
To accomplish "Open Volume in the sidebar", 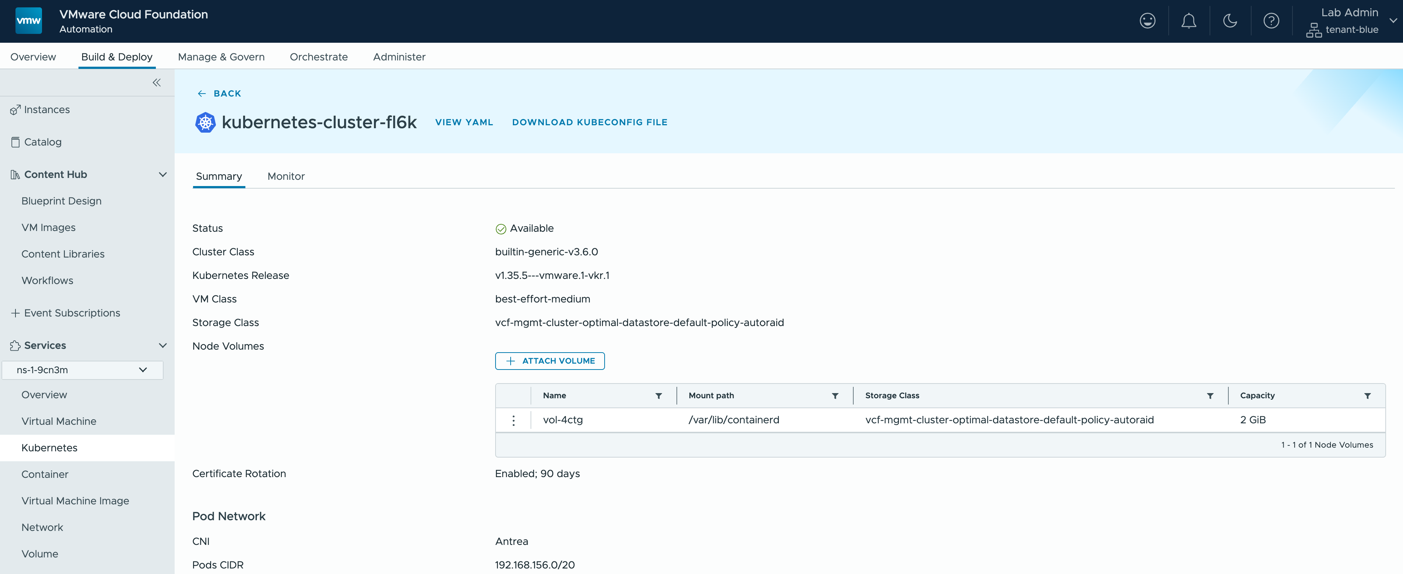I will tap(40, 554).
